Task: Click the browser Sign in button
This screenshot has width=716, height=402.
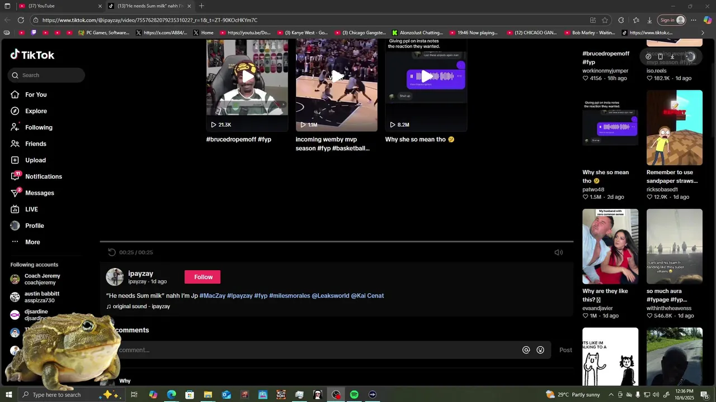Action: tap(672, 20)
